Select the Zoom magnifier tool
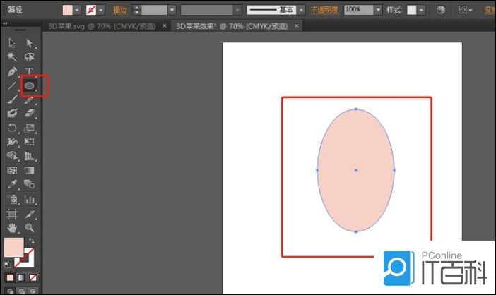Image resolution: width=496 pixels, height=295 pixels. click(30, 228)
